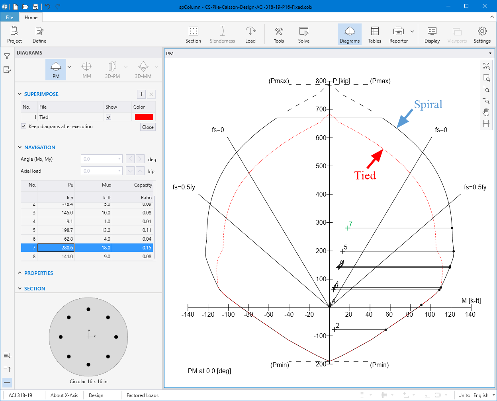497x401 pixels.
Task: Select the rectangle zoom tool
Action: [486, 78]
